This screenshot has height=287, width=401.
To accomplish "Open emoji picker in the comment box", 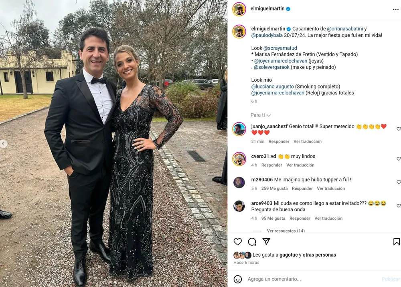I will click(237, 279).
